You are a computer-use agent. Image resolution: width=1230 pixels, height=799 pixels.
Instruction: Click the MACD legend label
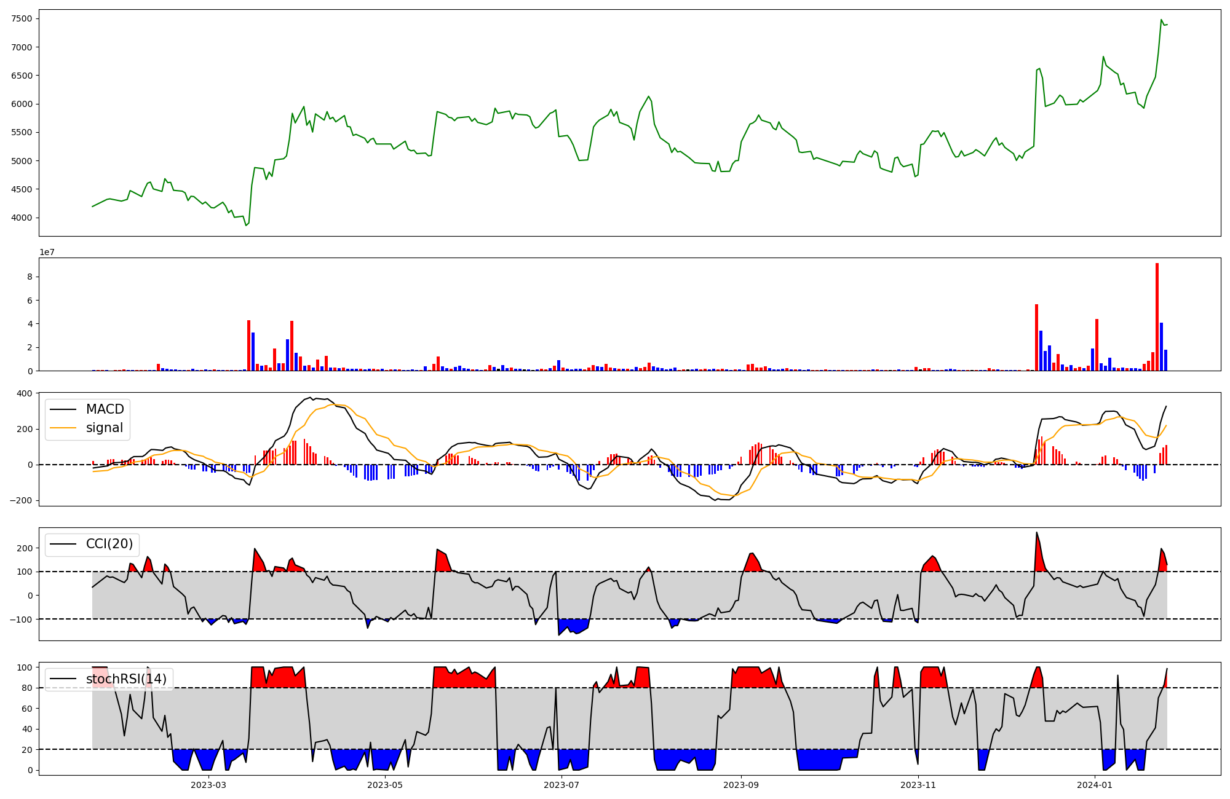[x=105, y=409]
